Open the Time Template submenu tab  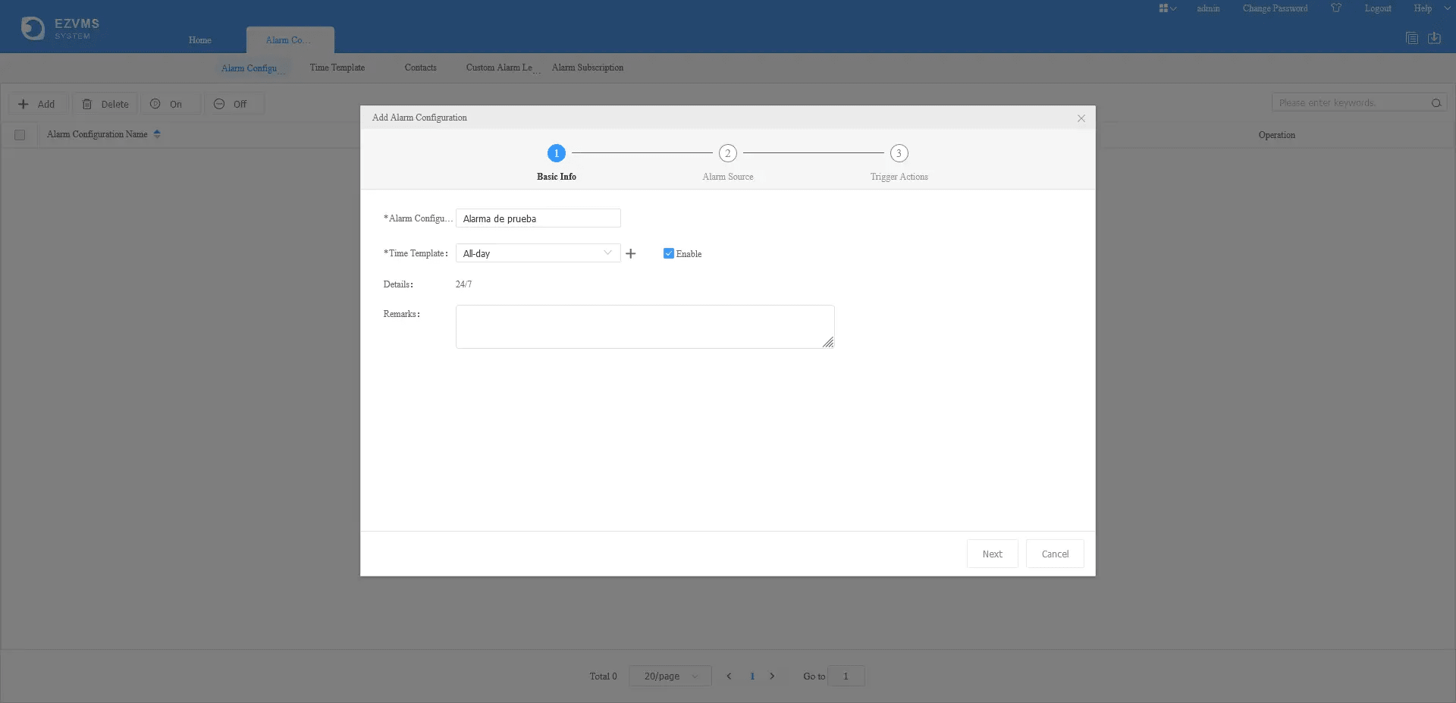click(x=337, y=67)
